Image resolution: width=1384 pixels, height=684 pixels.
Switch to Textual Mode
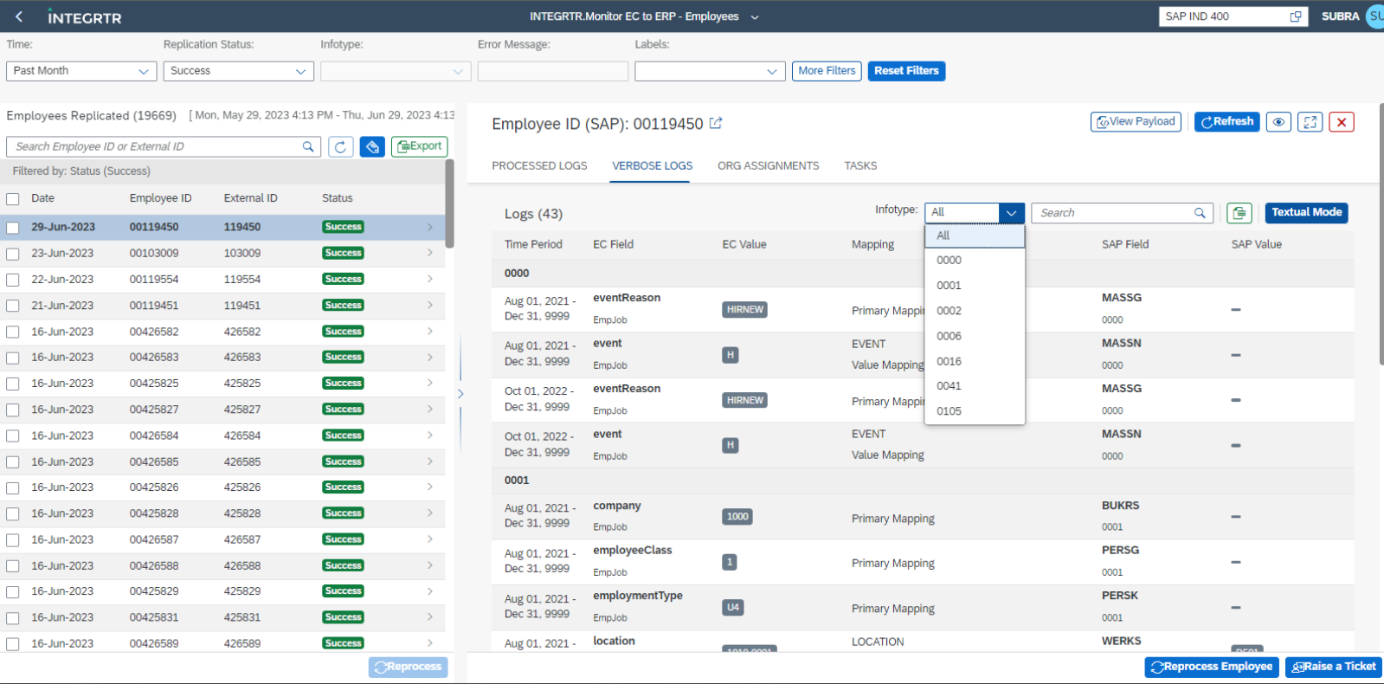pos(1306,213)
